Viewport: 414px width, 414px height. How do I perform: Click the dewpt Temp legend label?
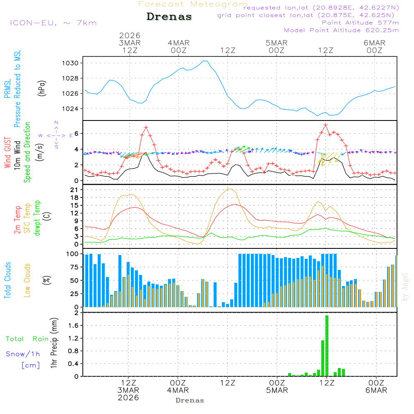(37, 218)
